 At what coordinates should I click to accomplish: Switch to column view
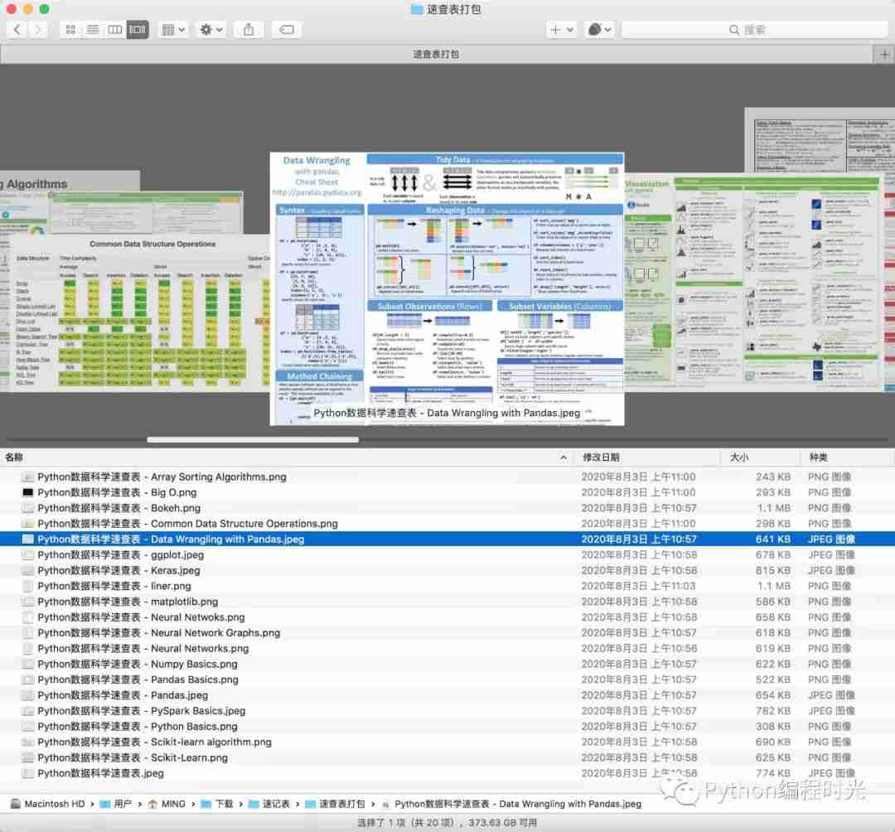tap(114, 30)
